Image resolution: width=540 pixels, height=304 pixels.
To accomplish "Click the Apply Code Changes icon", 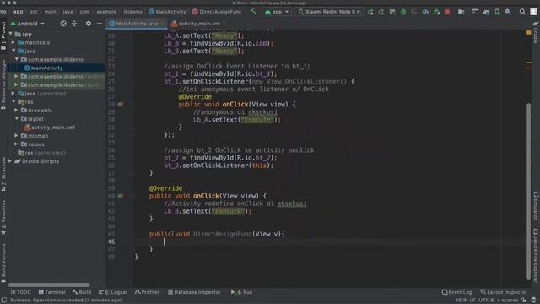I will click(392, 12).
